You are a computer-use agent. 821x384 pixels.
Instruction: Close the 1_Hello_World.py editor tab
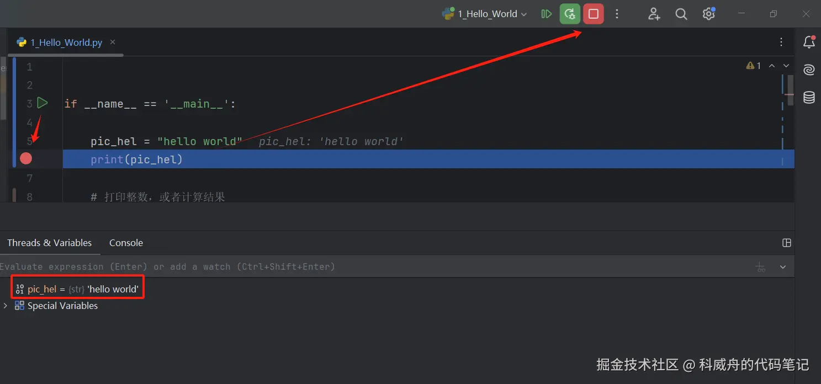113,42
